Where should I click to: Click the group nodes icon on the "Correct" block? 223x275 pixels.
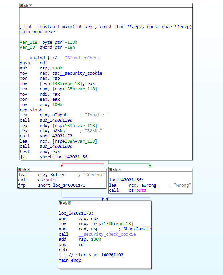[x=29, y=169]
